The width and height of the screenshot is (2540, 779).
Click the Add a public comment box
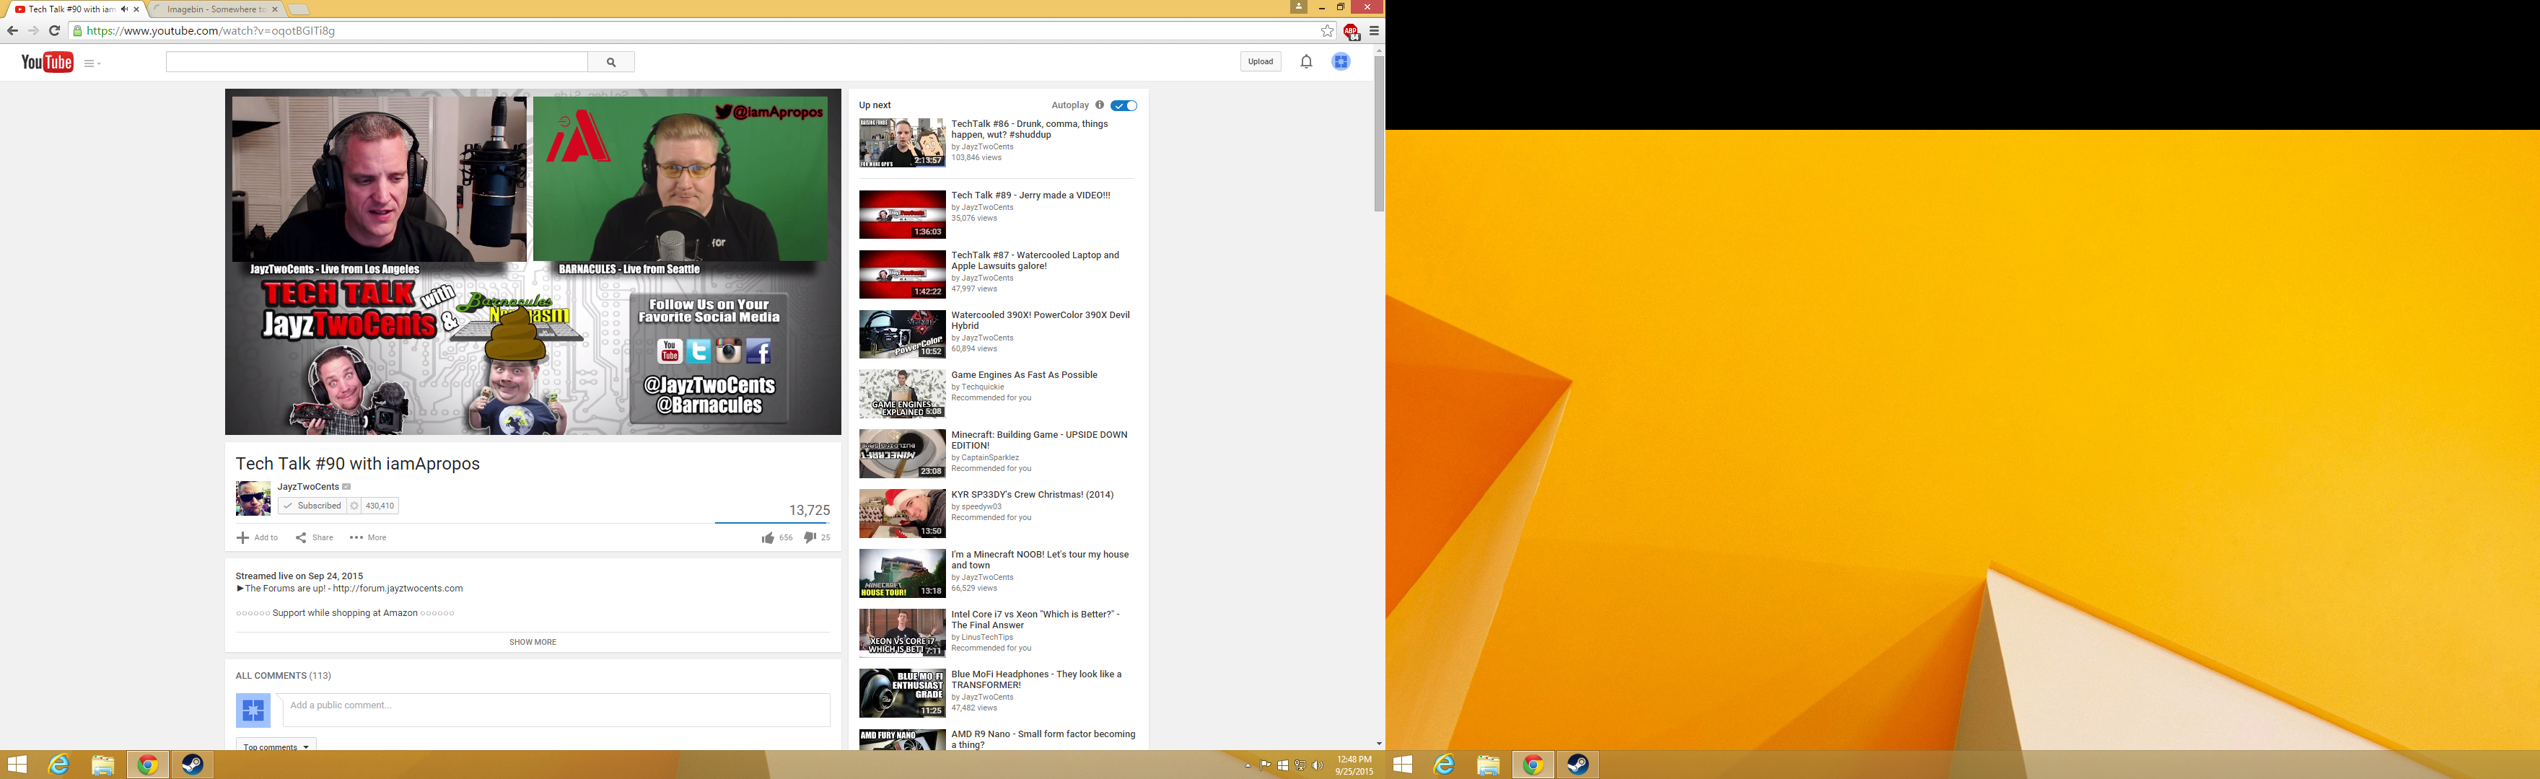coord(556,710)
